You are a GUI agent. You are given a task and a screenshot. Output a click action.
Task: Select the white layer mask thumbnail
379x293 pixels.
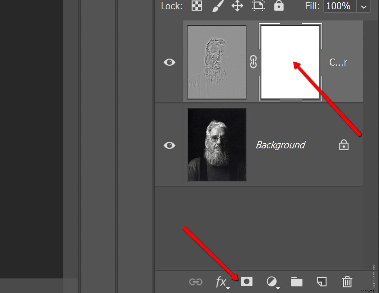pyautogui.click(x=290, y=62)
